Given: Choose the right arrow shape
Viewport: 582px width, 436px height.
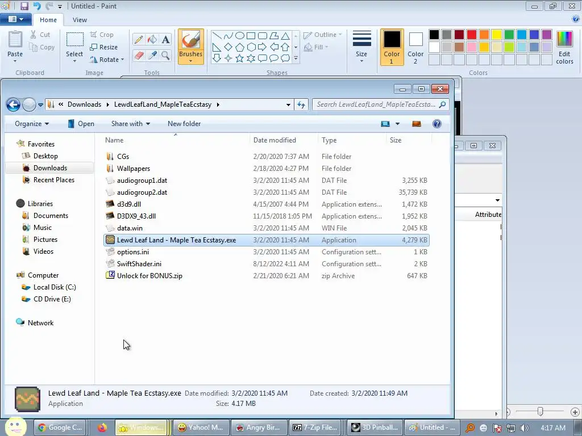Looking at the screenshot, I should coord(262,47).
